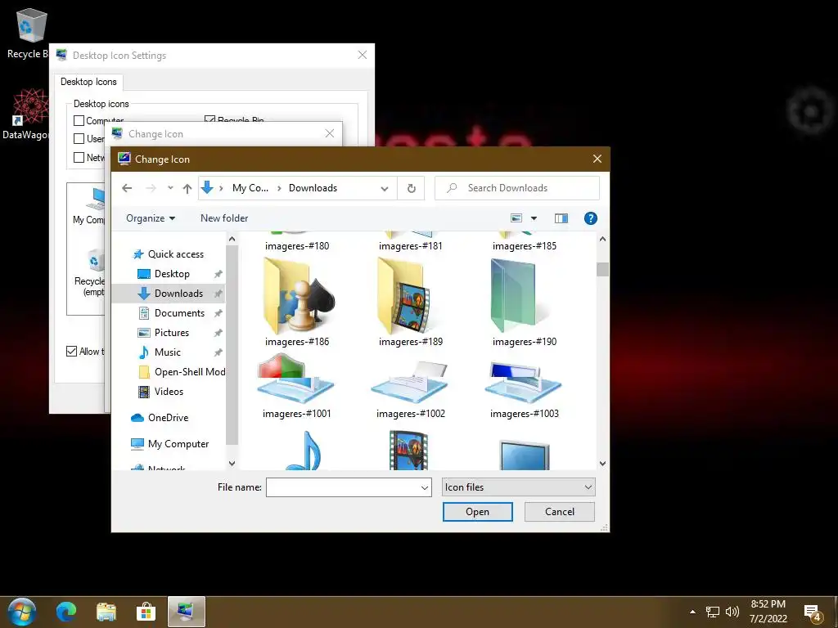838x628 pixels.
Task: Create a New folder
Action: [224, 218]
